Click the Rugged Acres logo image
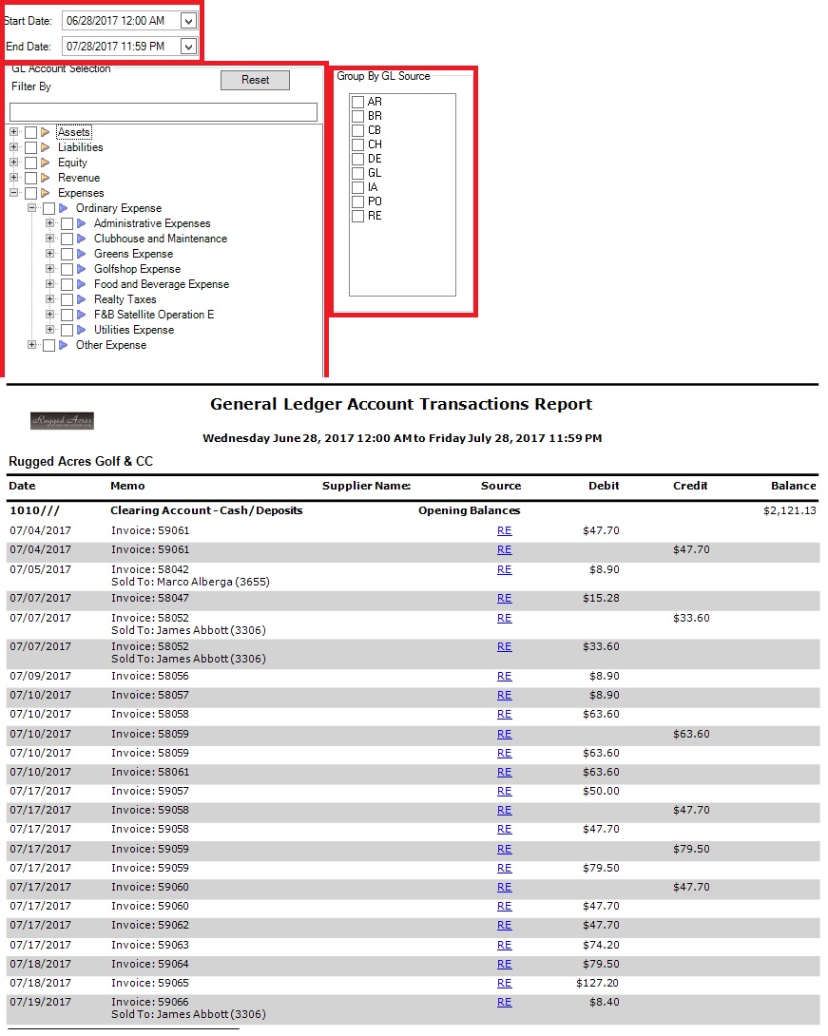Image resolution: width=828 pixels, height=1036 pixels. [63, 421]
